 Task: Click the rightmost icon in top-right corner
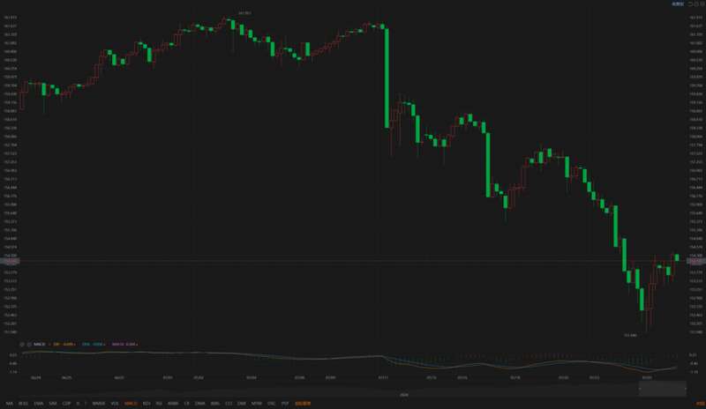702,4
